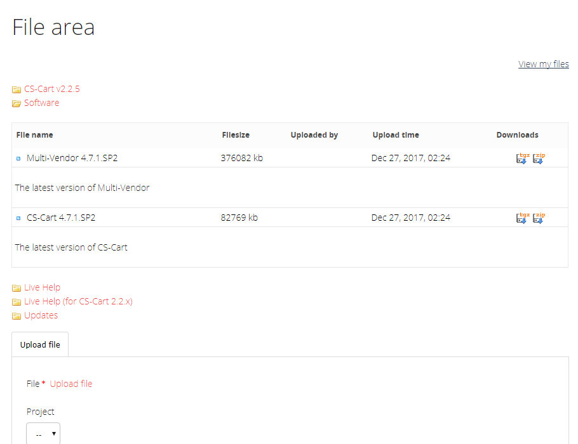The image size is (578, 444).
Task: Click the red Upload file link
Action: click(x=71, y=384)
